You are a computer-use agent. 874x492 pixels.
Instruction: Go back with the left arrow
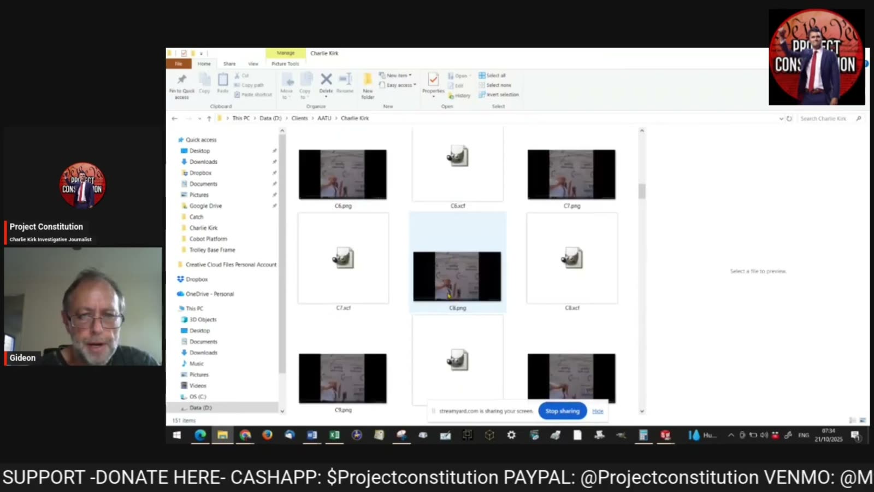pyautogui.click(x=175, y=118)
